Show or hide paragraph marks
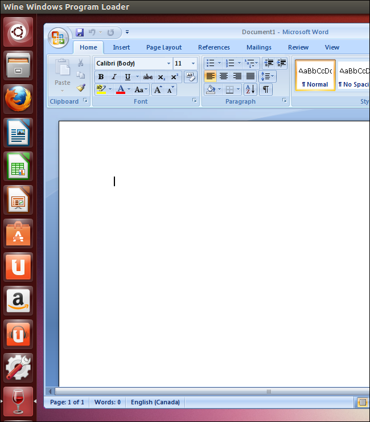Viewport: 370px width, 422px height. tap(265, 89)
